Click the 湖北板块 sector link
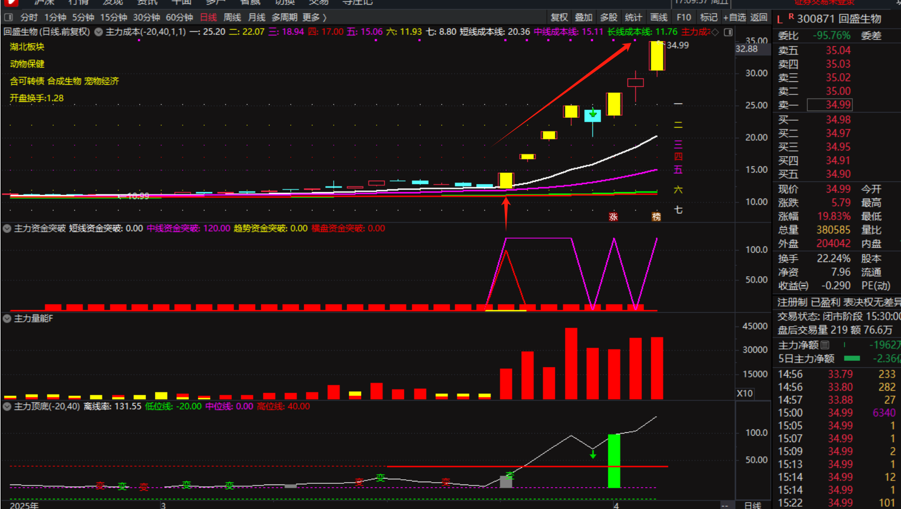This screenshot has width=901, height=509. coord(27,47)
